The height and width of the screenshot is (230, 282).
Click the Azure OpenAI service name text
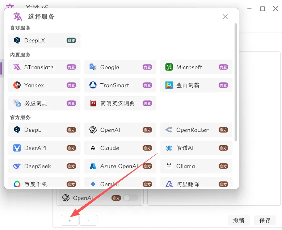(119, 166)
